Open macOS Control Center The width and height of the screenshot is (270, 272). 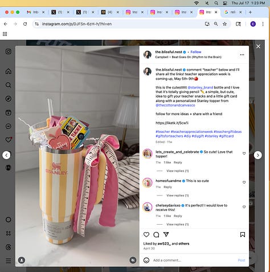tap(225, 3)
